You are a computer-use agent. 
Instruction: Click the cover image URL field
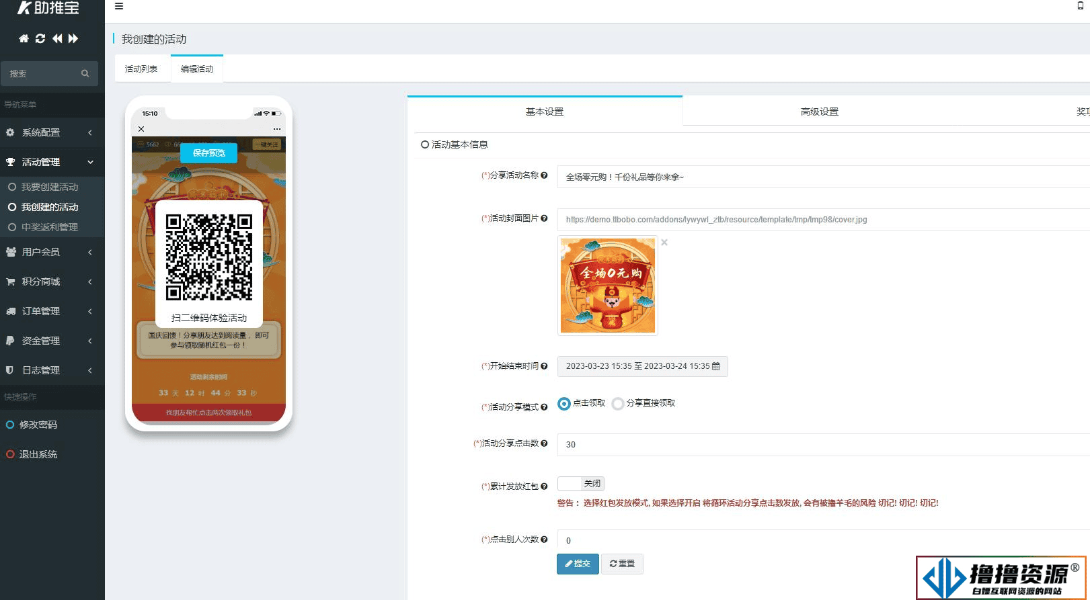click(x=823, y=220)
